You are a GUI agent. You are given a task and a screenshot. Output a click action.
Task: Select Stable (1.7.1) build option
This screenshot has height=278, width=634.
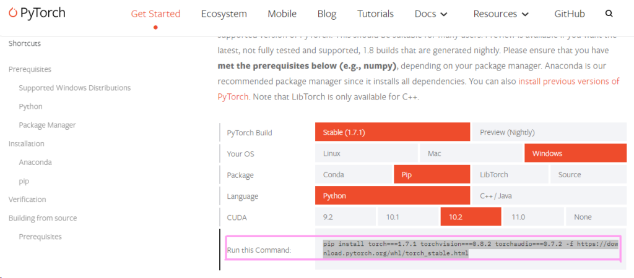pyautogui.click(x=393, y=132)
